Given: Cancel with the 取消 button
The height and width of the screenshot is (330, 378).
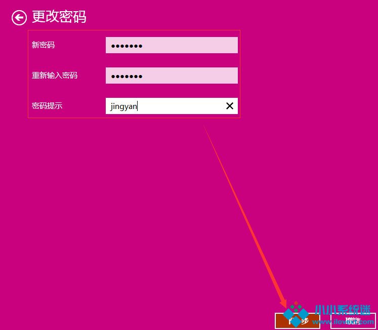Looking at the screenshot, I should coord(353,321).
